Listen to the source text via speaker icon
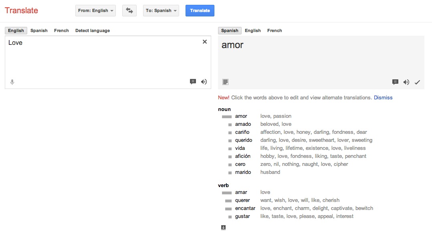The height and width of the screenshot is (234, 432). click(204, 81)
